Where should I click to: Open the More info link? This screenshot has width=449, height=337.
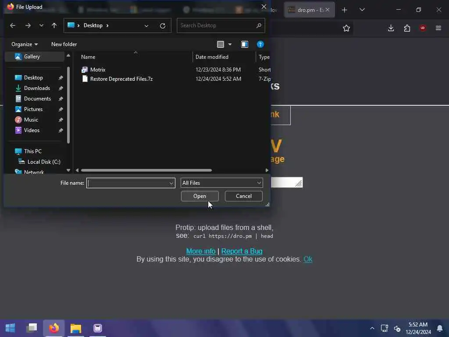(x=201, y=251)
